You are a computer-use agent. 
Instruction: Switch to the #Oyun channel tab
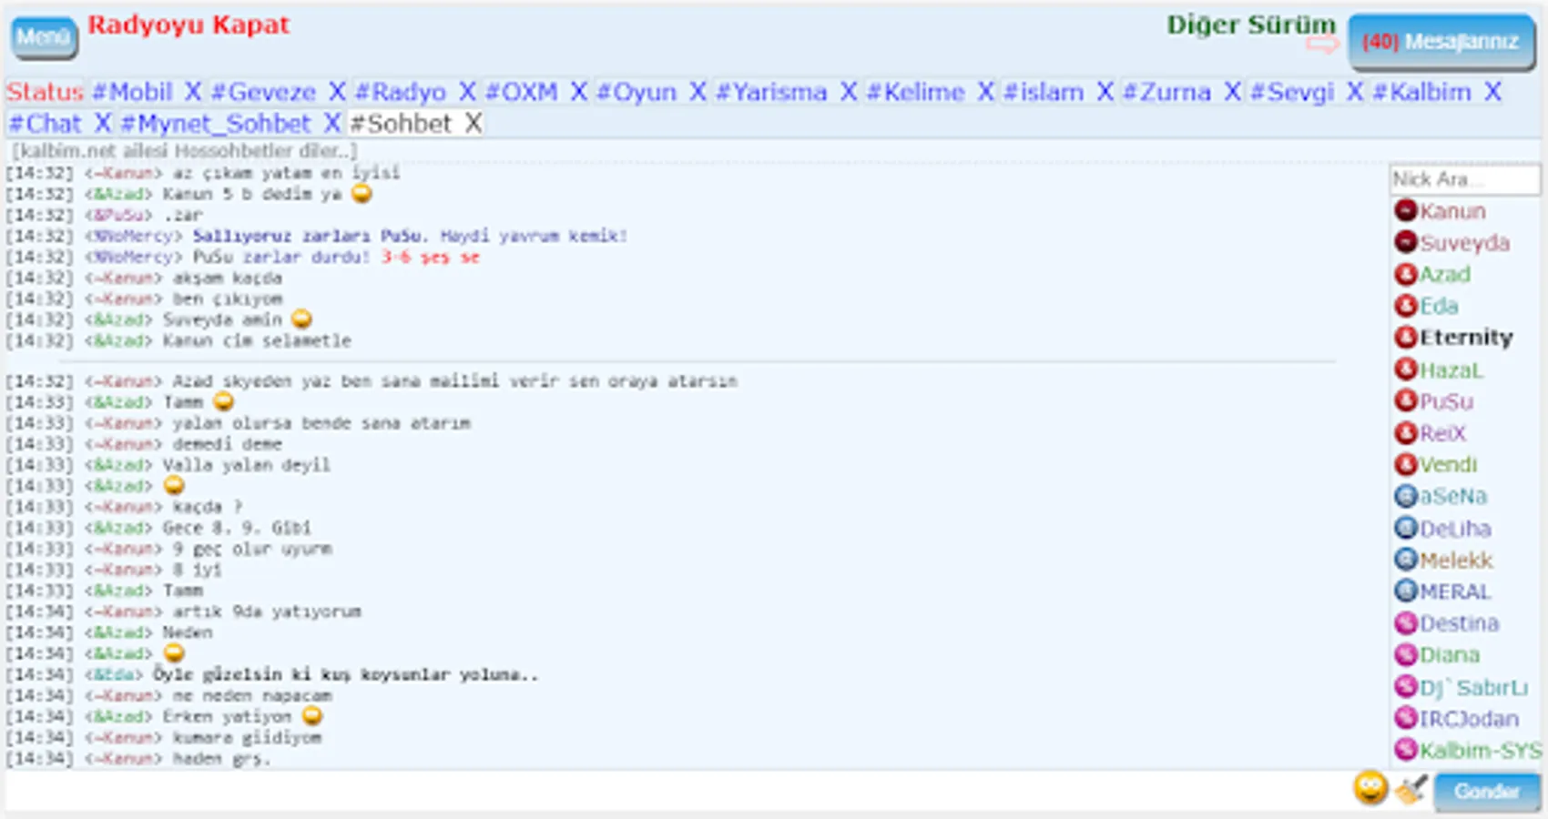point(637,92)
